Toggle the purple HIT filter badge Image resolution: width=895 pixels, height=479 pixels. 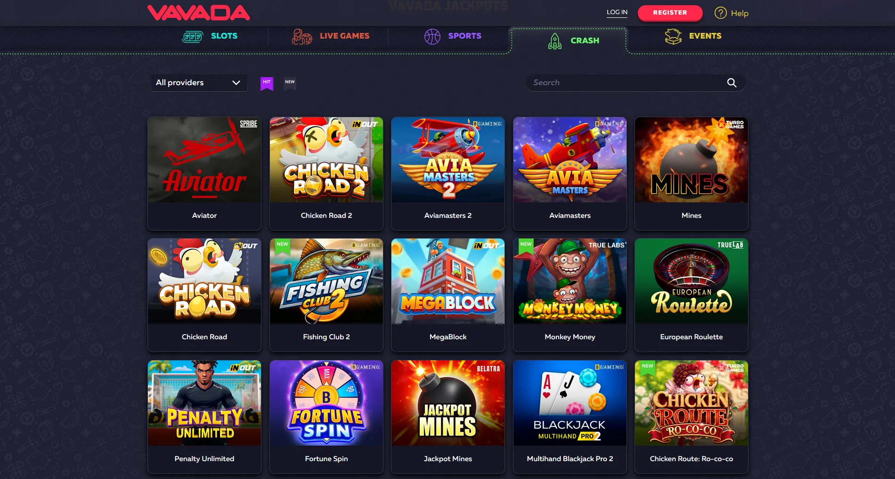pyautogui.click(x=267, y=83)
